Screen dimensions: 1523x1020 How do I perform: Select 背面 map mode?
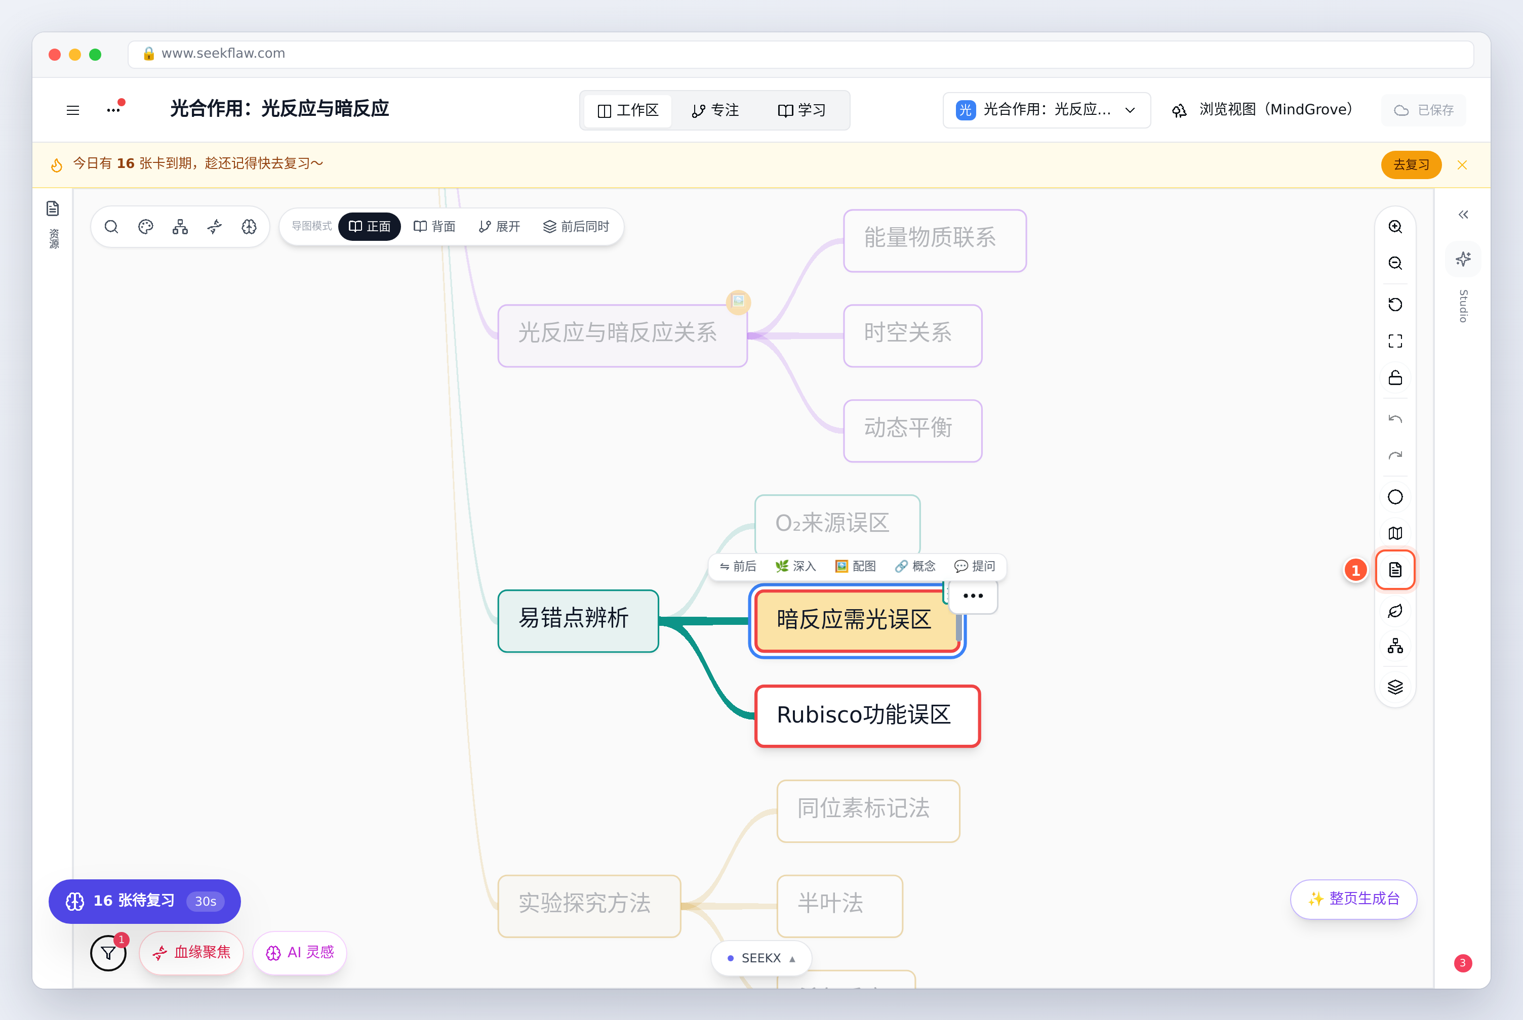click(x=434, y=226)
